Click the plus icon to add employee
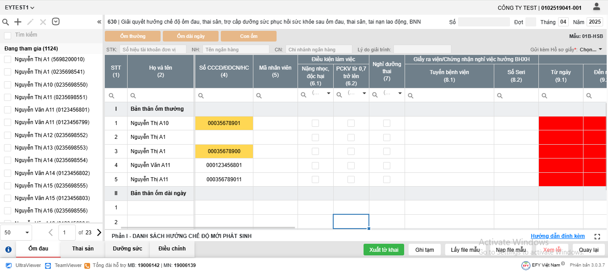Screen dimensions: 608x271 point(18,22)
